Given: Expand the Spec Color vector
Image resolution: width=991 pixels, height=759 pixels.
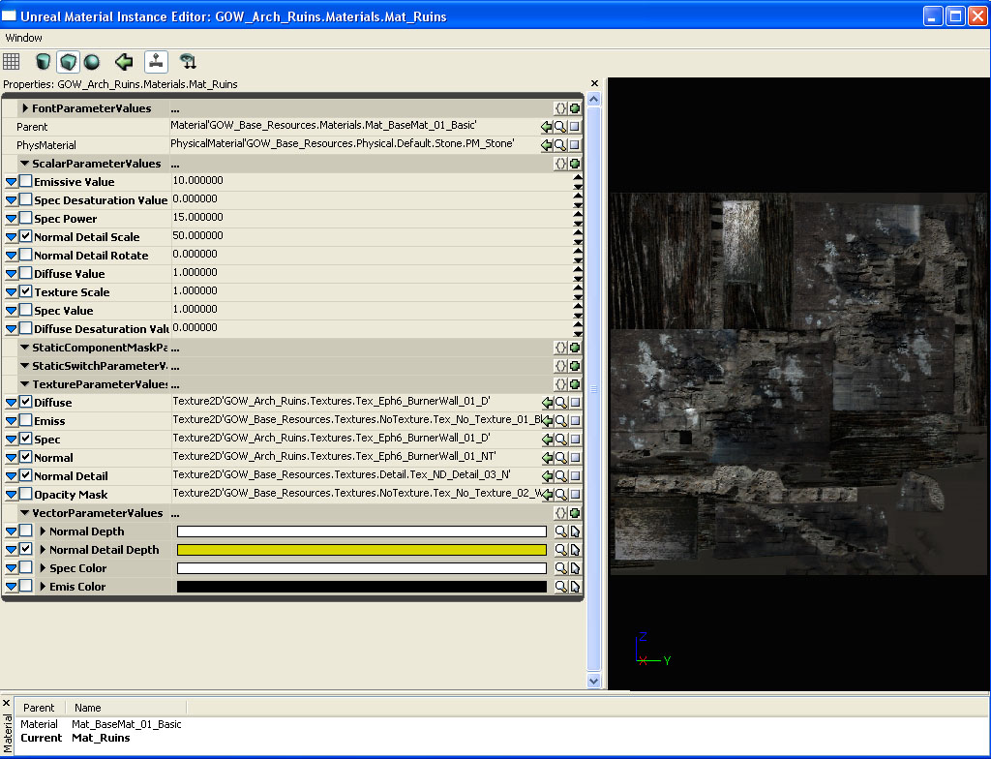Looking at the screenshot, I should (x=43, y=568).
